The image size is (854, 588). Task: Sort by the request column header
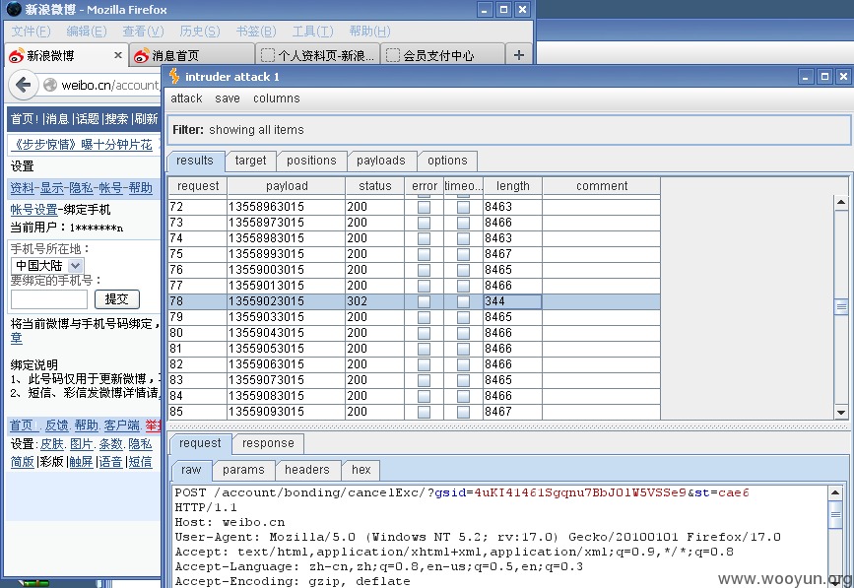(x=198, y=186)
